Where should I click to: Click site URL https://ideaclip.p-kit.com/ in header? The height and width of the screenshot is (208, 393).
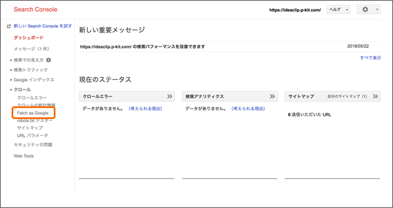tap(295, 10)
